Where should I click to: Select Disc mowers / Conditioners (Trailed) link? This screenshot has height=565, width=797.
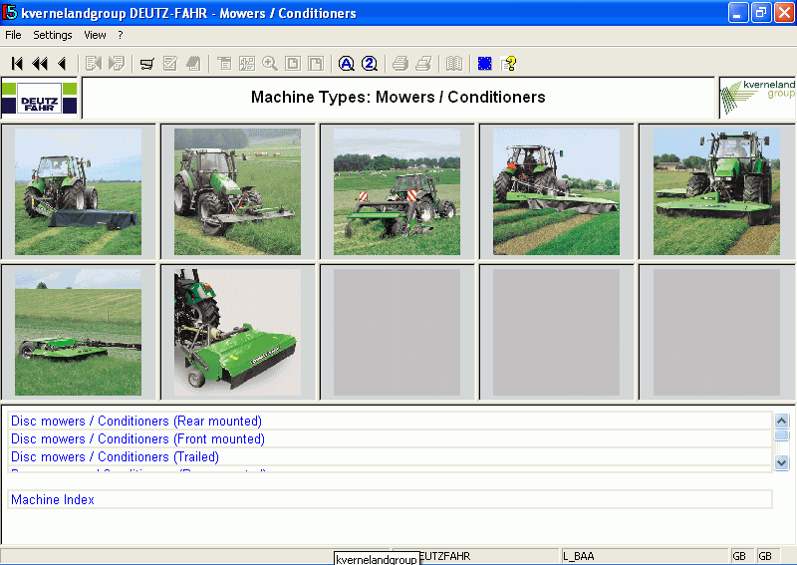point(115,457)
